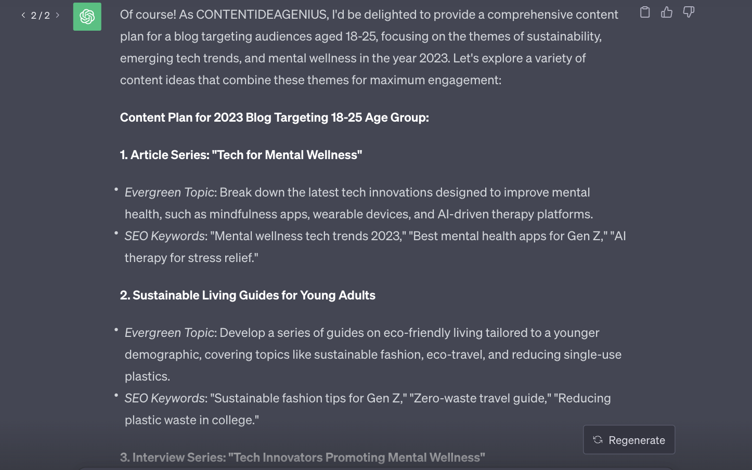The height and width of the screenshot is (470, 752).
Task: Click the word CONTENTIDEAGENIUS in the intro
Action: tap(262, 15)
